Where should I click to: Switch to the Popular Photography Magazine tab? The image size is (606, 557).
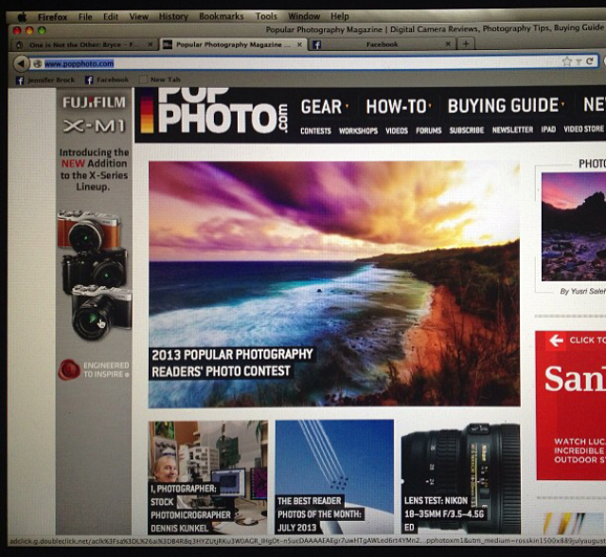click(234, 45)
